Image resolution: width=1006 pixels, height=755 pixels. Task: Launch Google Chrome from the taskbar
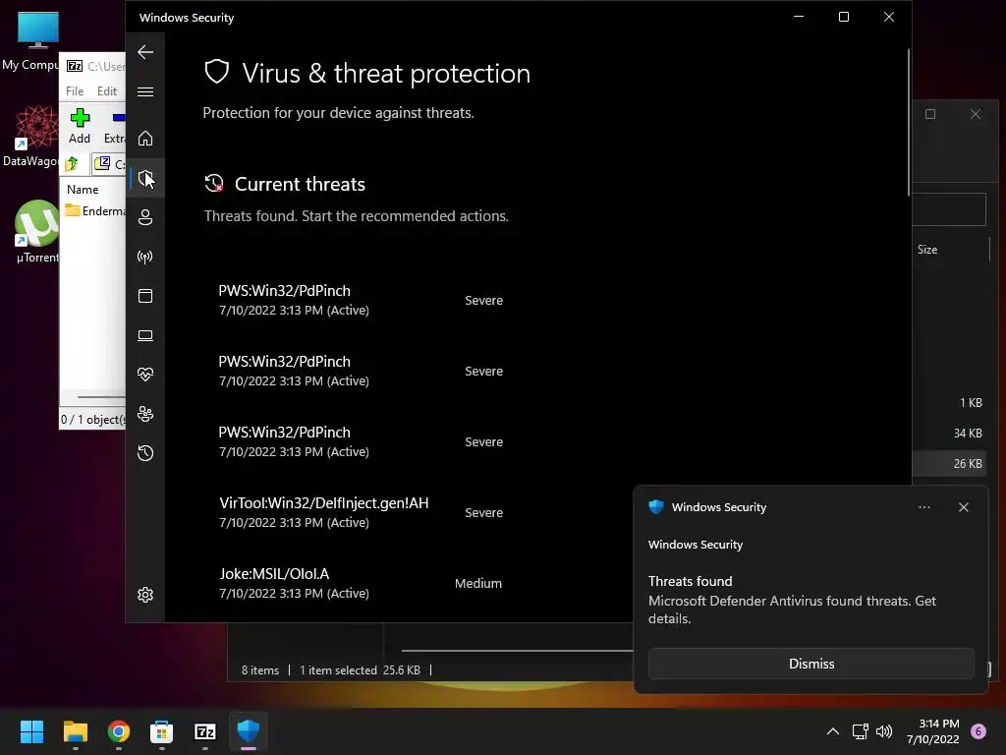119,731
